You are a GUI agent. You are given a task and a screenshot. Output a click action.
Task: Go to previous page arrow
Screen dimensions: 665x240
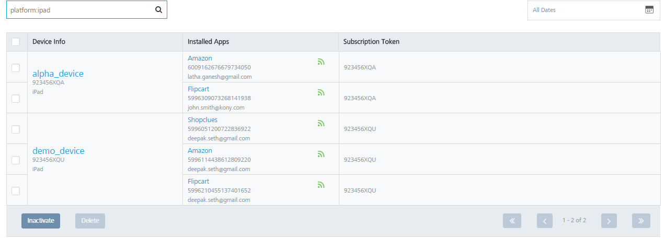tap(545, 221)
